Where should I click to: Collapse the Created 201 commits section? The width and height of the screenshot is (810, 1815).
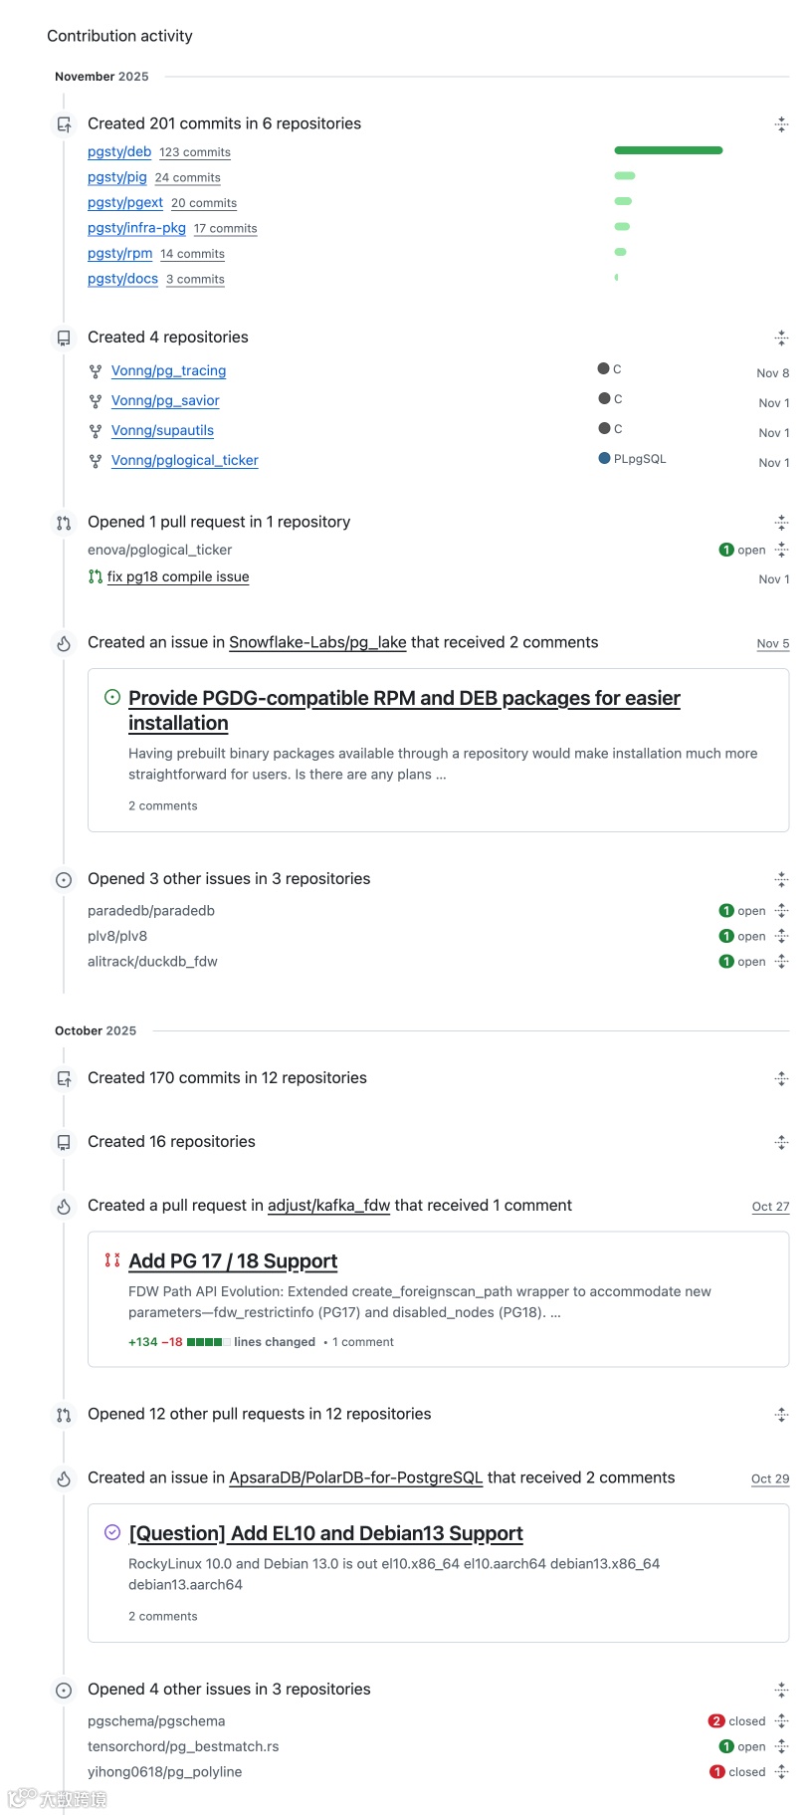[x=781, y=124]
